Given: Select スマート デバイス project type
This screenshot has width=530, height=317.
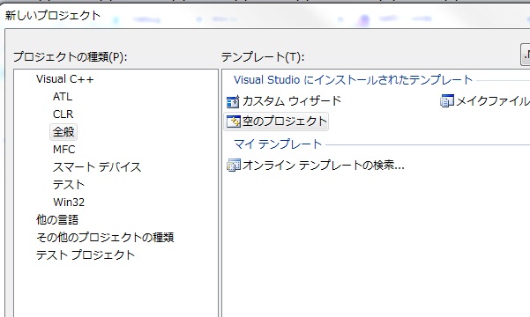Looking at the screenshot, I should (x=97, y=166).
